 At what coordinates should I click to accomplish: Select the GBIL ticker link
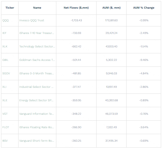pyautogui.click(x=5, y=60)
